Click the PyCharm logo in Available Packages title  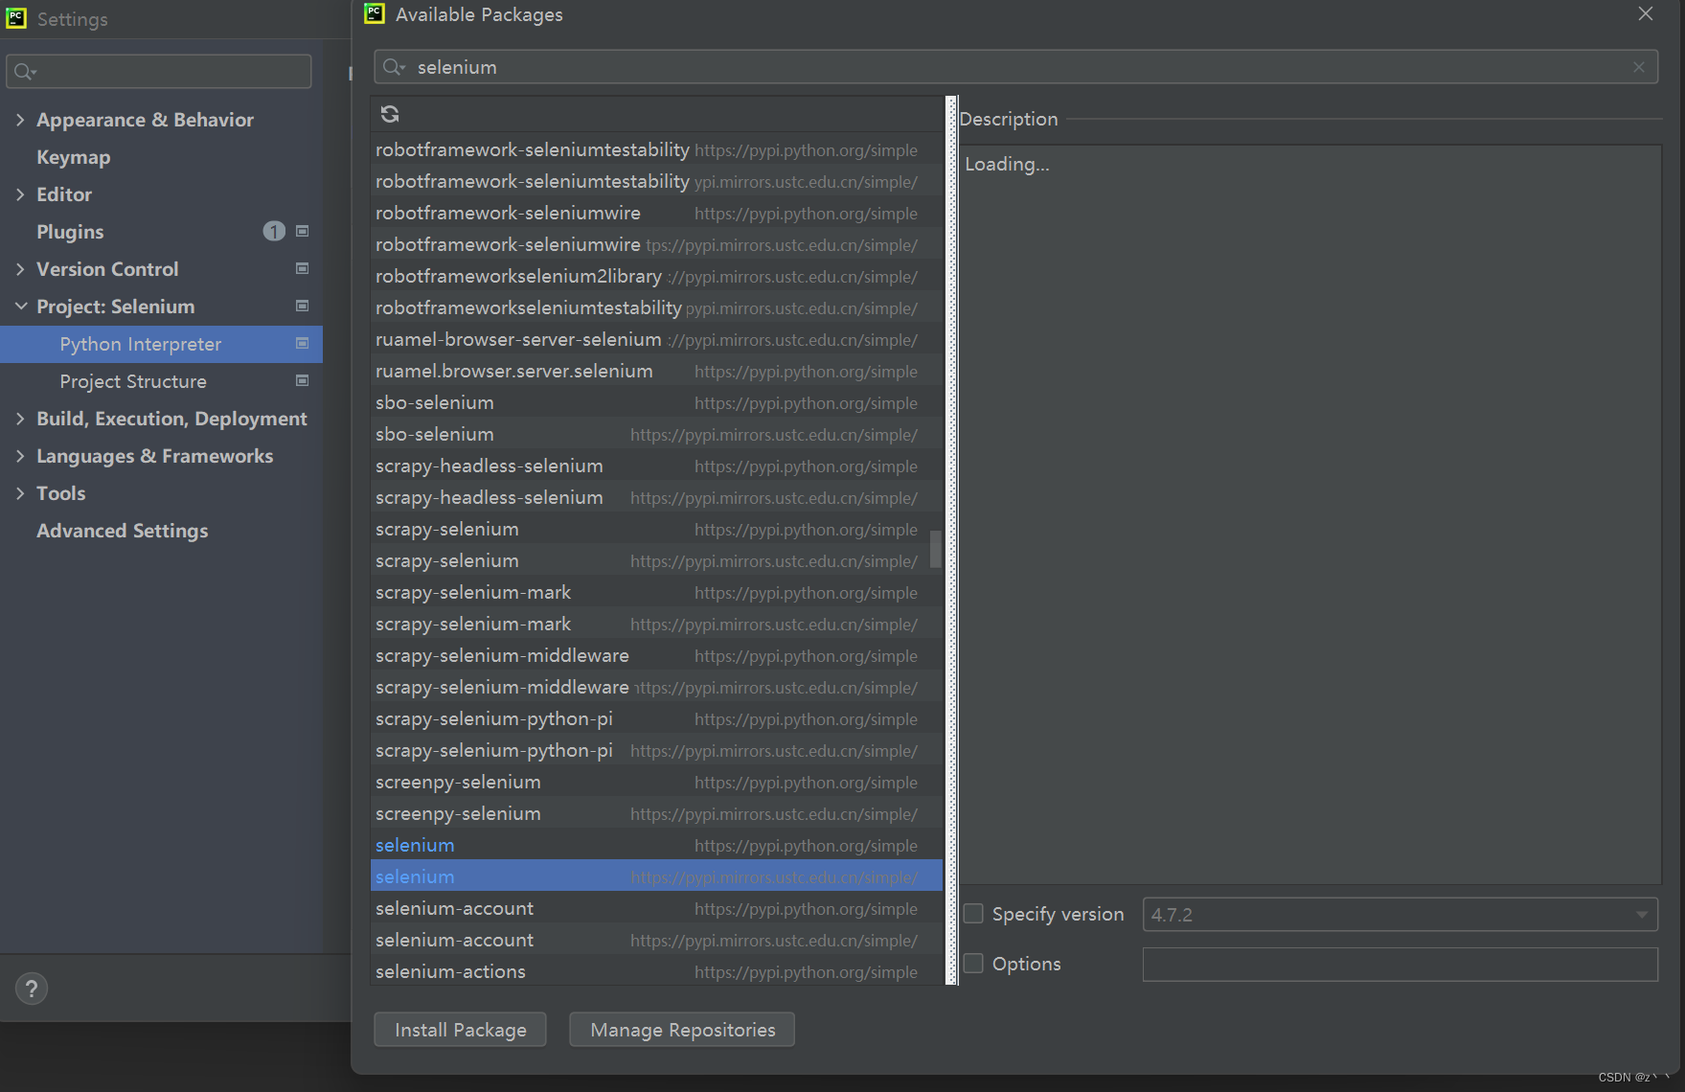pos(375,13)
